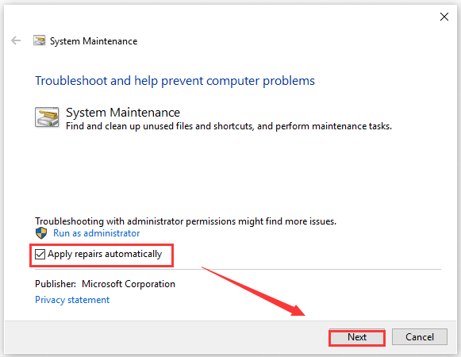Image resolution: width=461 pixels, height=357 pixels.
Task: Click the "Find and clean up unused files" description
Action: (229, 126)
